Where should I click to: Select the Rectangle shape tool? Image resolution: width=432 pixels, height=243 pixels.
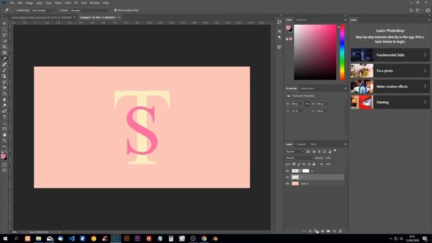[5, 129]
